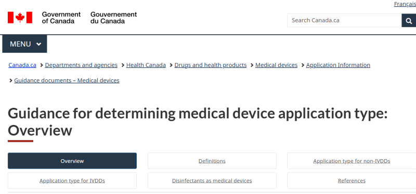Image resolution: width=416 pixels, height=194 pixels.
Task: Open Application type for IVDDs tab
Action: (x=72, y=181)
